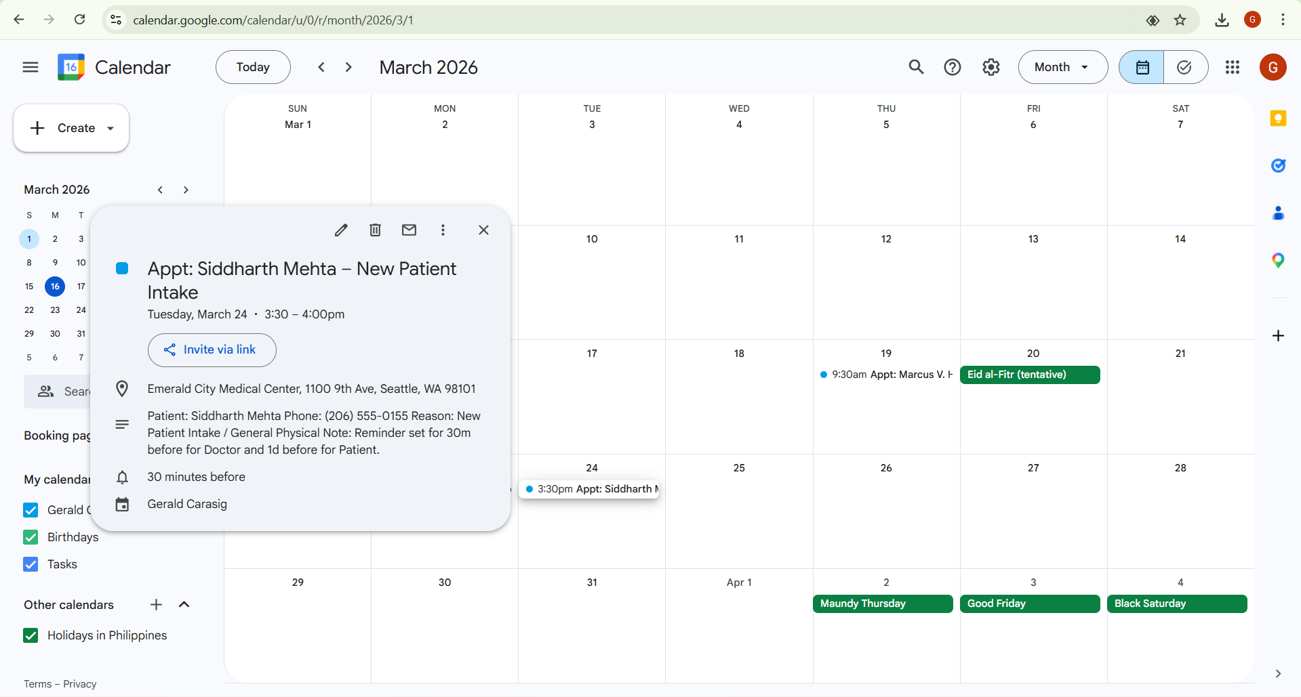Screen dimensions: 1301x697
Task: Uncheck the Birthdays calendar
Action: click(31, 537)
